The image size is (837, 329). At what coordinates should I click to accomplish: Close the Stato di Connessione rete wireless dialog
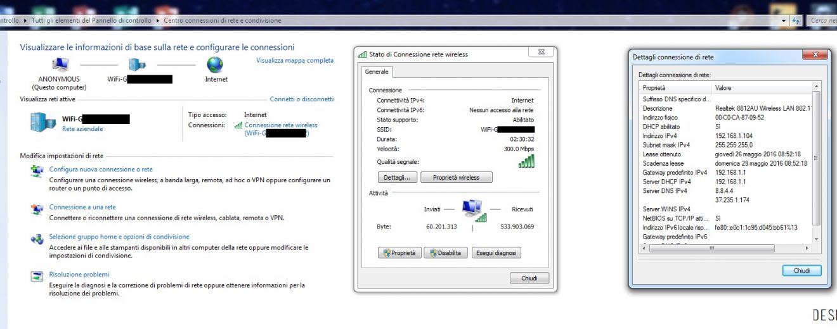point(541,53)
